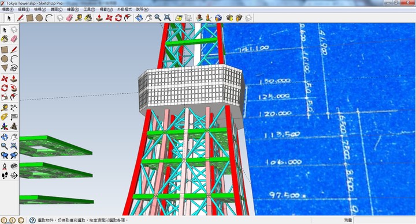The image size is (416, 224).
Task: Select the Position Camera tool
Action: click(x=5, y=166)
